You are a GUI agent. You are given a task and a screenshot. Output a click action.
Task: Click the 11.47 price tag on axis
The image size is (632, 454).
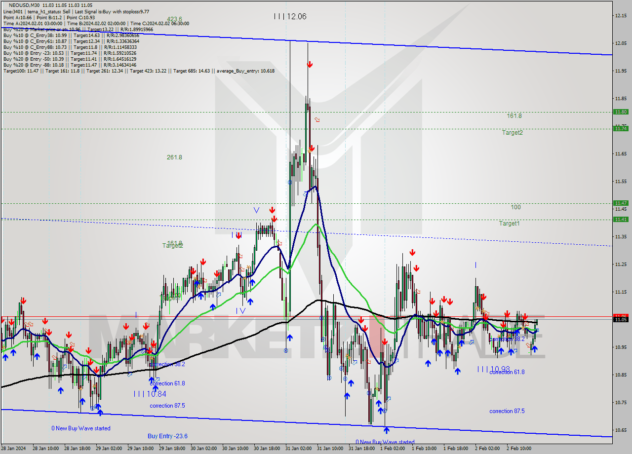(x=621, y=203)
